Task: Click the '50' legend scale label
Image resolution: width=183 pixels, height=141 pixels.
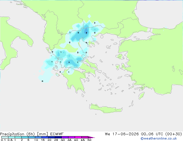Action: (89, 140)
